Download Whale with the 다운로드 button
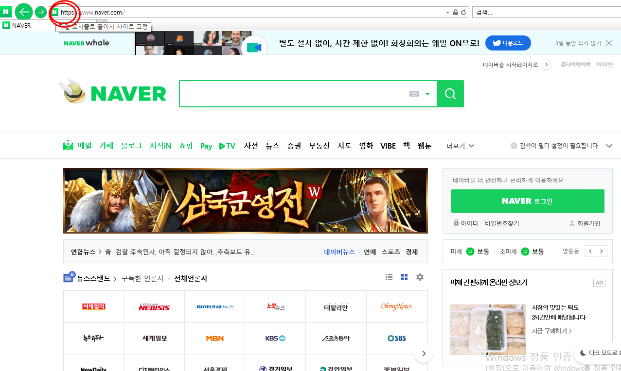 coord(508,43)
